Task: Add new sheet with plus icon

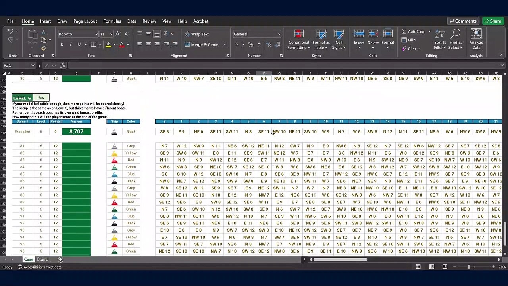Action: pos(61,259)
